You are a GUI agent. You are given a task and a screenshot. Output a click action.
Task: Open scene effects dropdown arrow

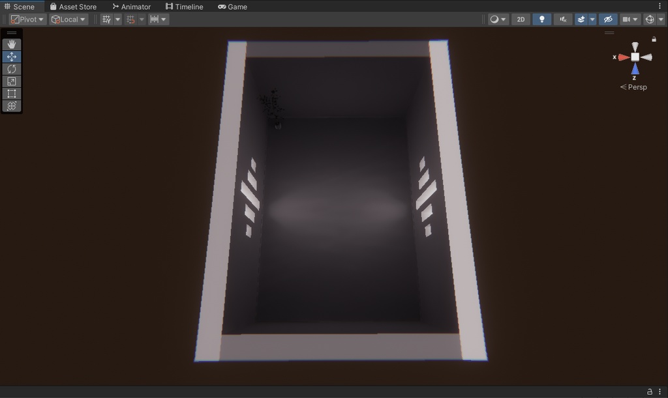592,19
